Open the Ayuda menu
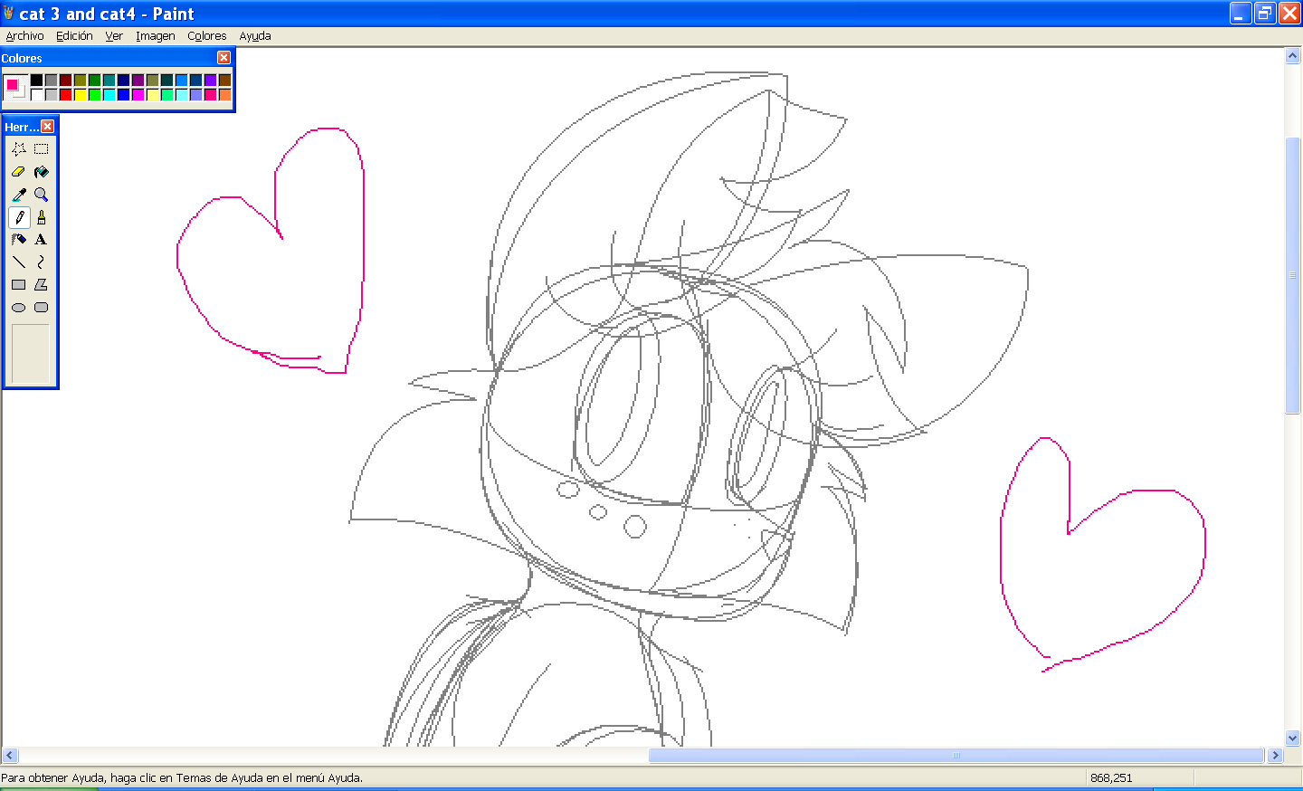1303x791 pixels. click(255, 36)
